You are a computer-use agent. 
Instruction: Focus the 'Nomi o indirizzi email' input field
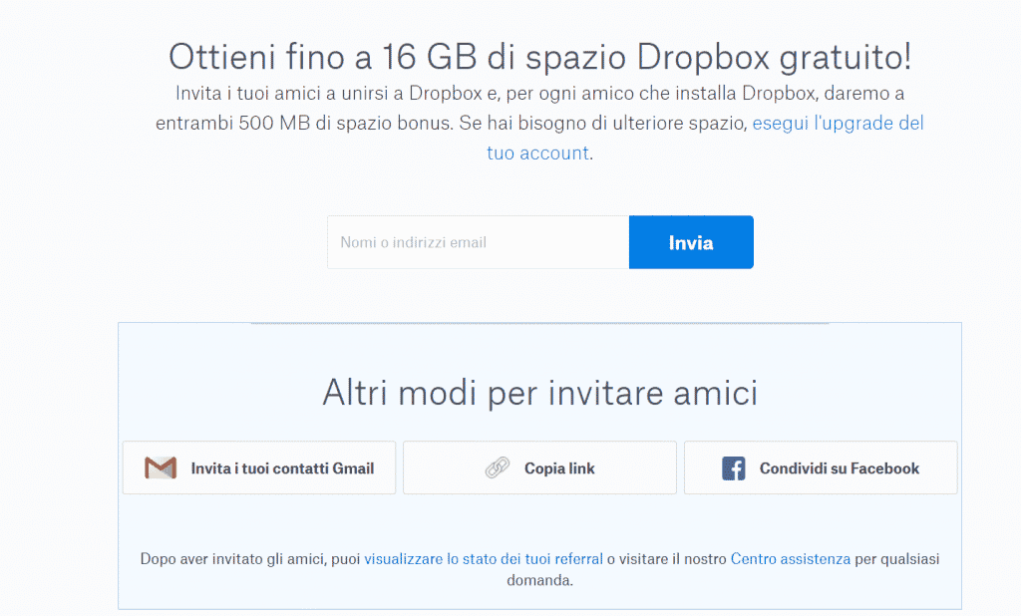(x=478, y=242)
